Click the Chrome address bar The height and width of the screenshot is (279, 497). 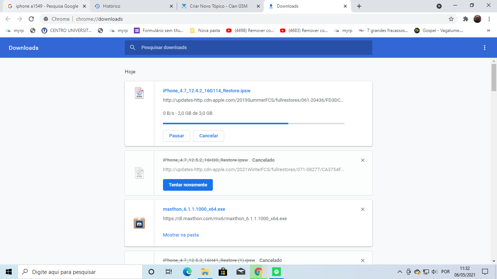pos(248,19)
